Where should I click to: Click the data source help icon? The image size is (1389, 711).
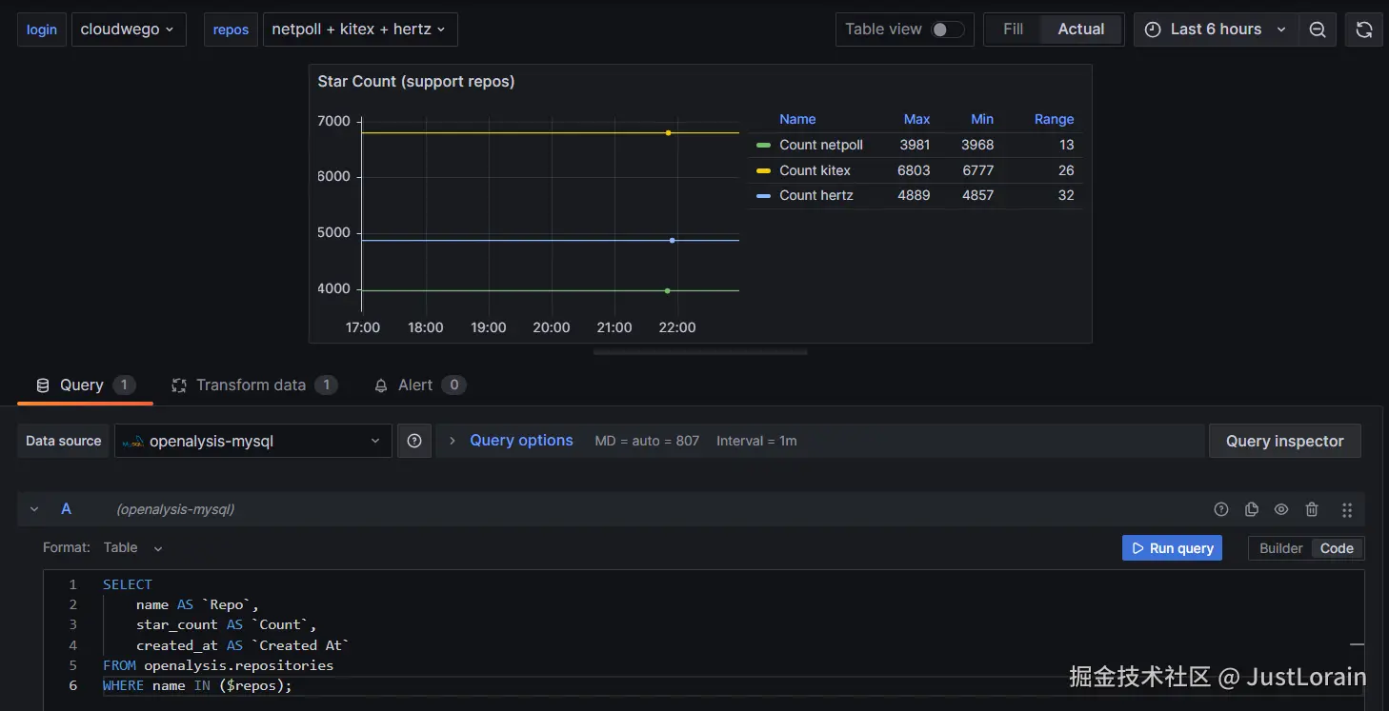click(x=414, y=441)
